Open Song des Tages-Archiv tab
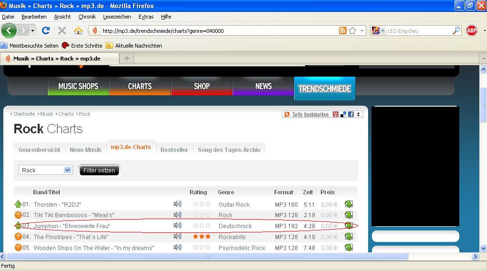 (229, 150)
